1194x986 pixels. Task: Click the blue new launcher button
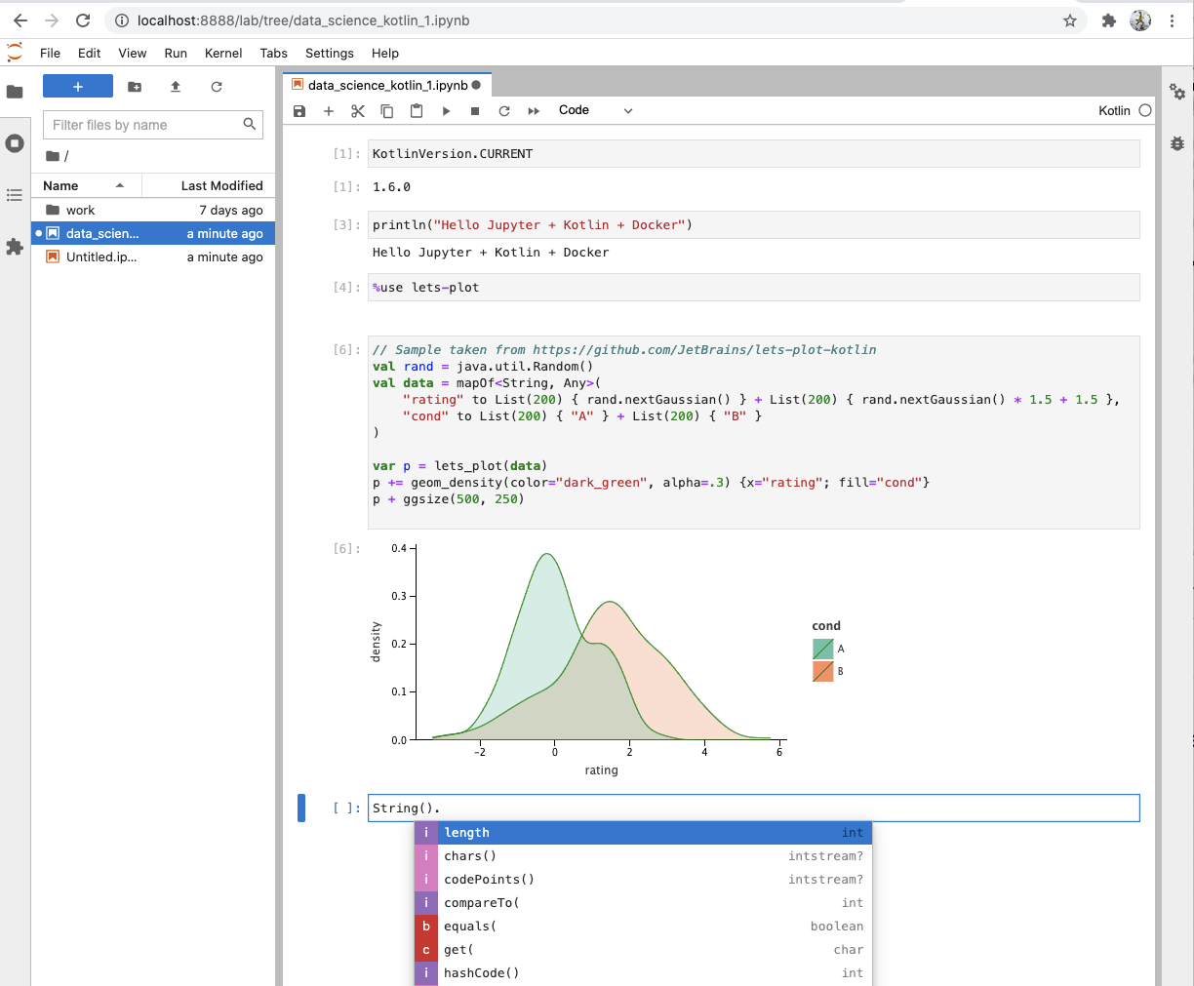click(78, 87)
